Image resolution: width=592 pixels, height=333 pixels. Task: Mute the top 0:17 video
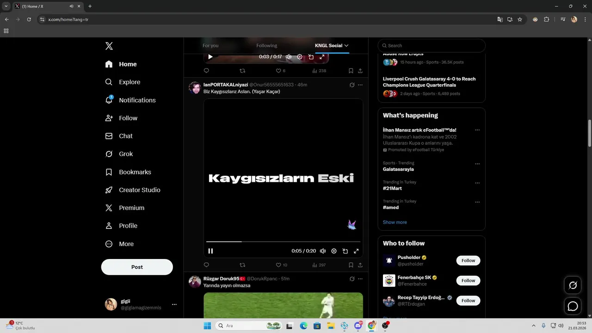[289, 57]
